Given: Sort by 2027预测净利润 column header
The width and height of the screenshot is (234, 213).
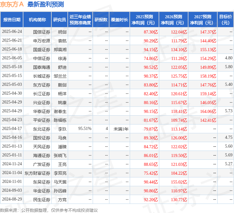Looking at the screenshot, I should click(203, 20).
